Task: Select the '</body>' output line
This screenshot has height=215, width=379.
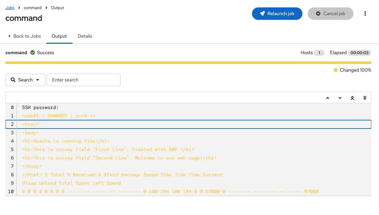Action: pos(188,166)
